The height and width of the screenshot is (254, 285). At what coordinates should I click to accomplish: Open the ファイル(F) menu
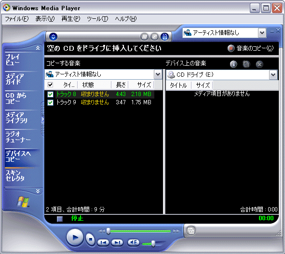[16, 19]
